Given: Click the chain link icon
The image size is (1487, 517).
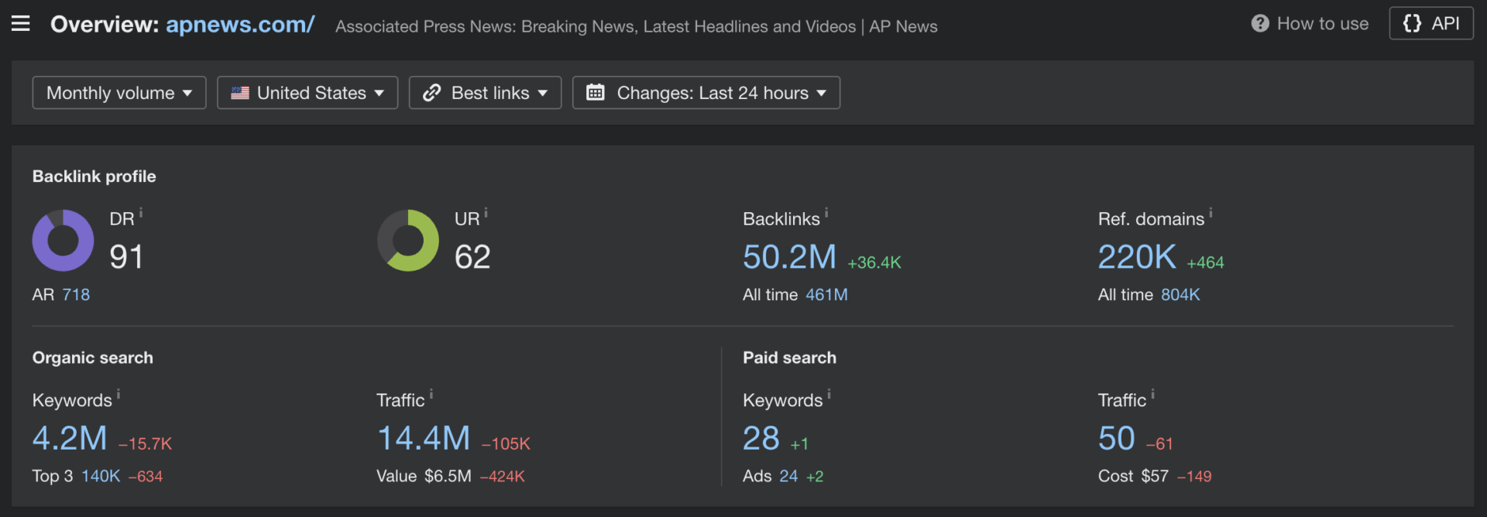Looking at the screenshot, I should (x=431, y=93).
